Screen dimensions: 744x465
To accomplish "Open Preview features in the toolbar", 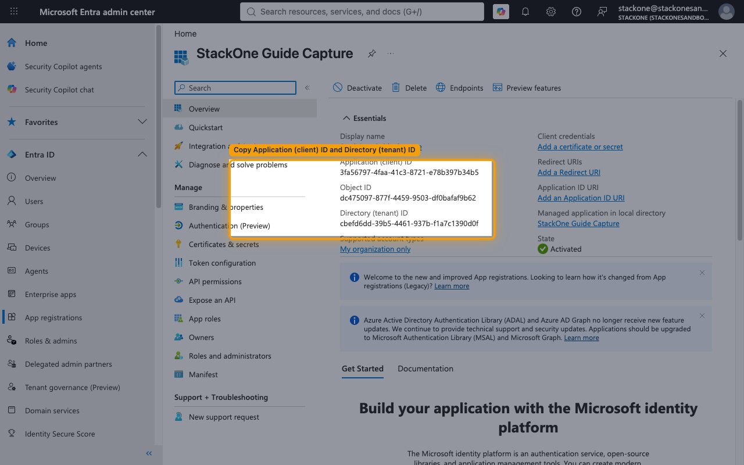I will [x=527, y=88].
